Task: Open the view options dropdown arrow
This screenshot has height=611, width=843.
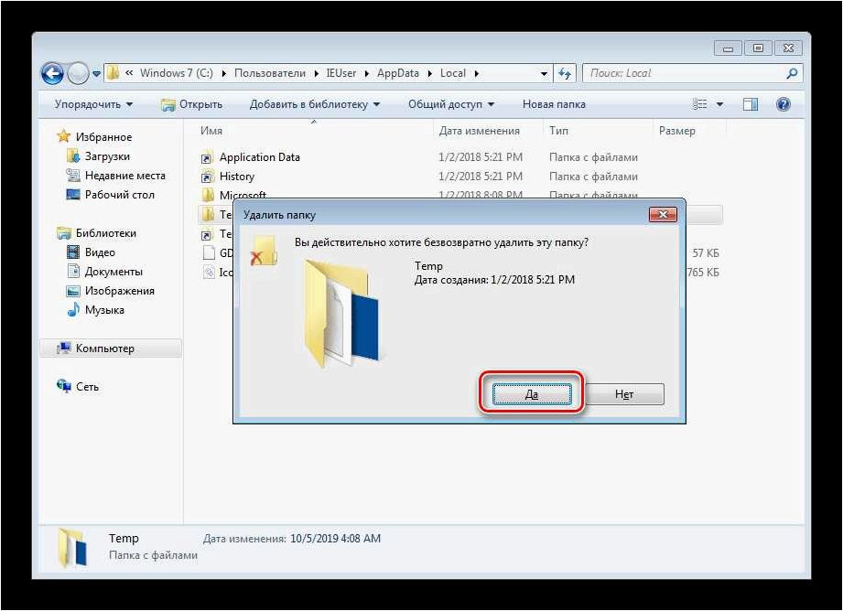Action: click(719, 104)
